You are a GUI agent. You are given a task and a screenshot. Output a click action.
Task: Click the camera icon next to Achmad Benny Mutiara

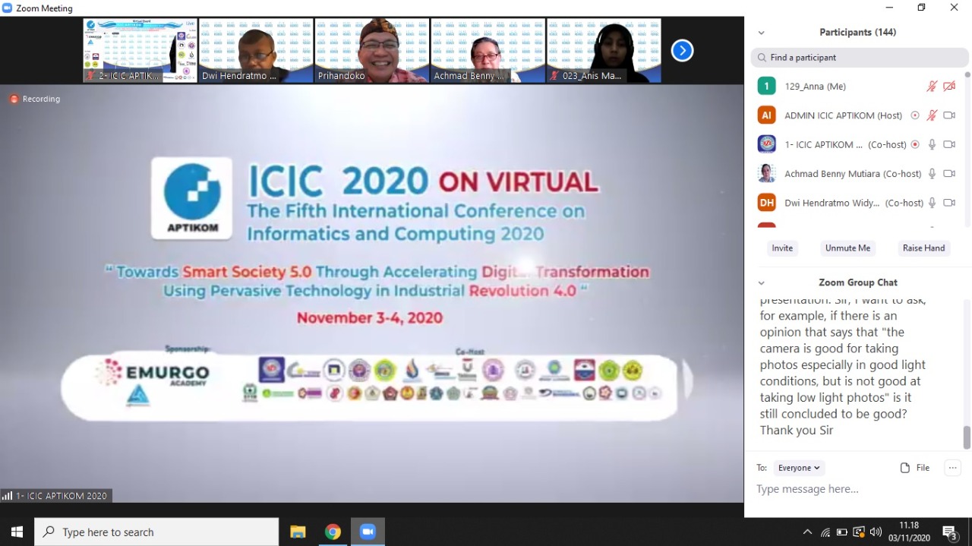pos(948,174)
